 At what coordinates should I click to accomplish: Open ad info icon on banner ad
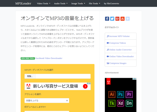pyautogui.click(x=88, y=83)
